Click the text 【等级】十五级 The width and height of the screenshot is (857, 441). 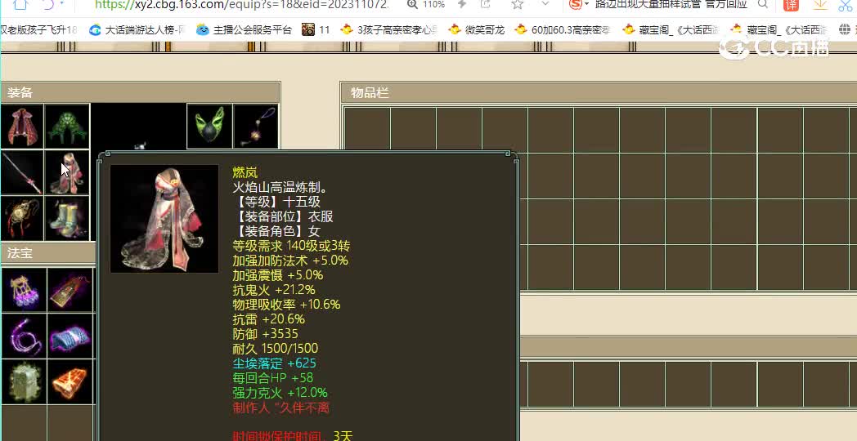pos(276,203)
